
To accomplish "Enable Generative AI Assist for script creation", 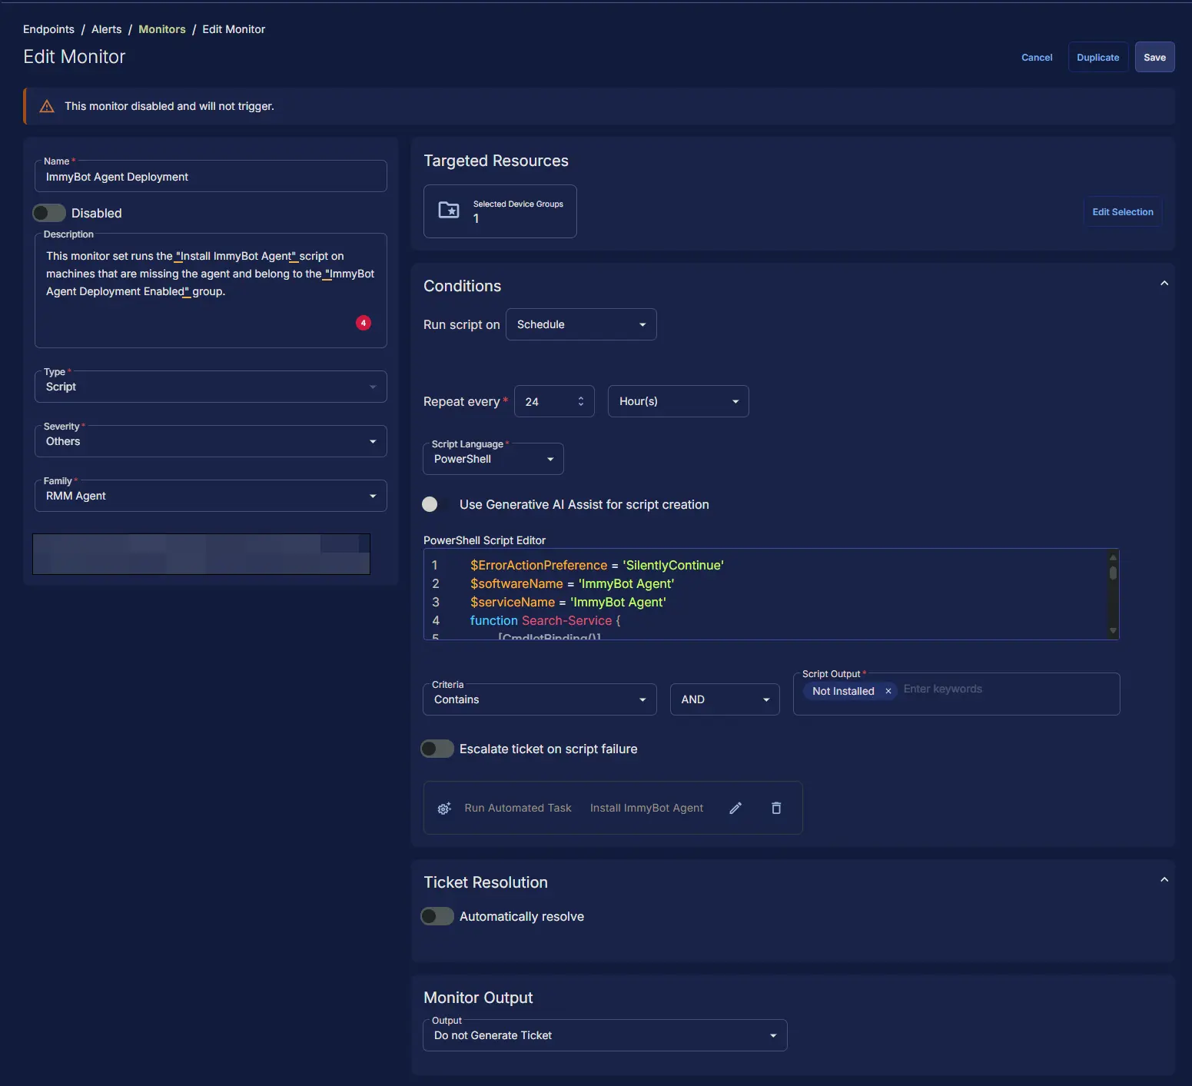I will [437, 504].
